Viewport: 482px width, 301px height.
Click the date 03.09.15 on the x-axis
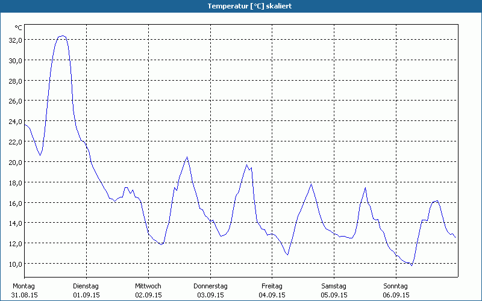tap(210, 296)
